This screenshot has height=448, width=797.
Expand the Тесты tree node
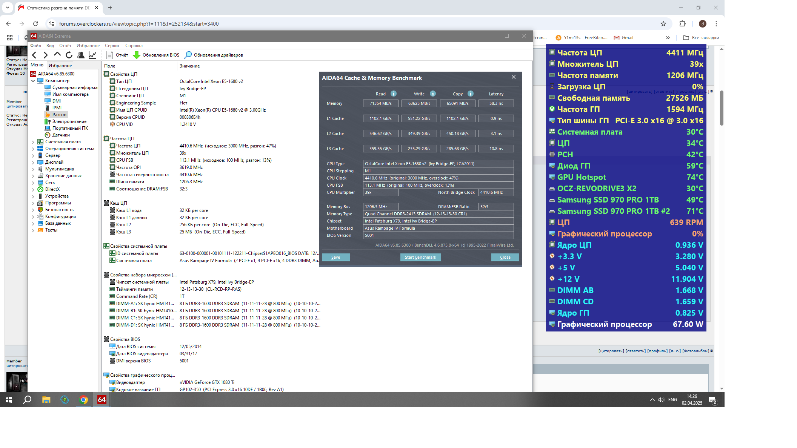(33, 230)
